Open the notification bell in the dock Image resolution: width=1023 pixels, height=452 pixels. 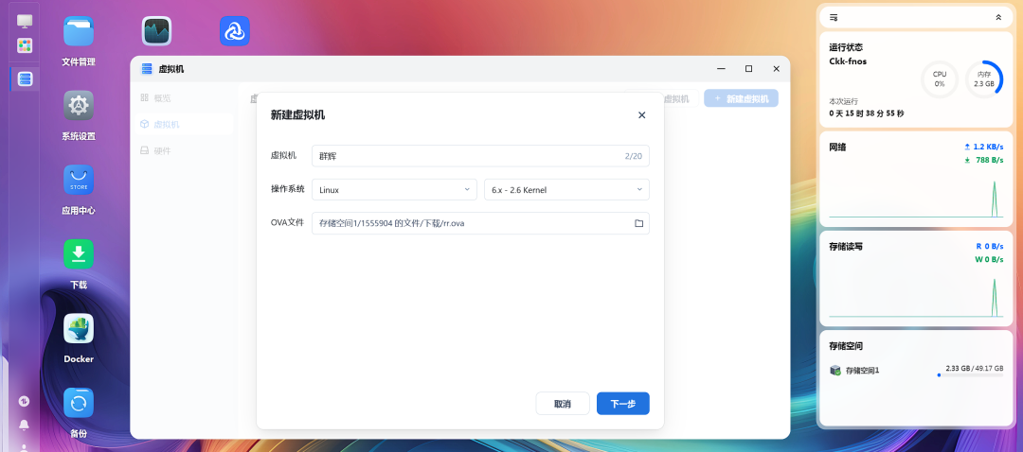click(x=24, y=426)
